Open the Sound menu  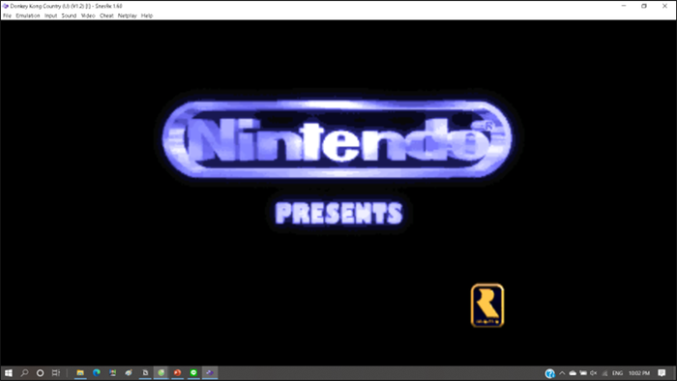point(69,15)
